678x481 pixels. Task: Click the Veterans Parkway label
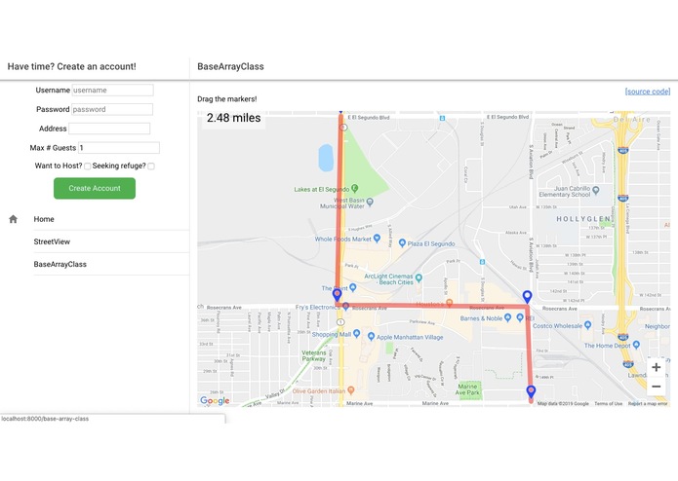pos(314,356)
